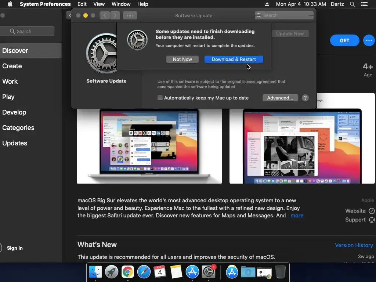The image size is (376, 282).
Task: Open Version History link
Action: (x=354, y=245)
